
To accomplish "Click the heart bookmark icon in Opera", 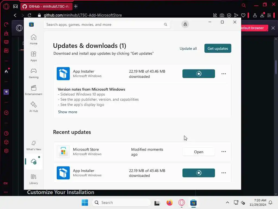I will pyautogui.click(x=243, y=15).
